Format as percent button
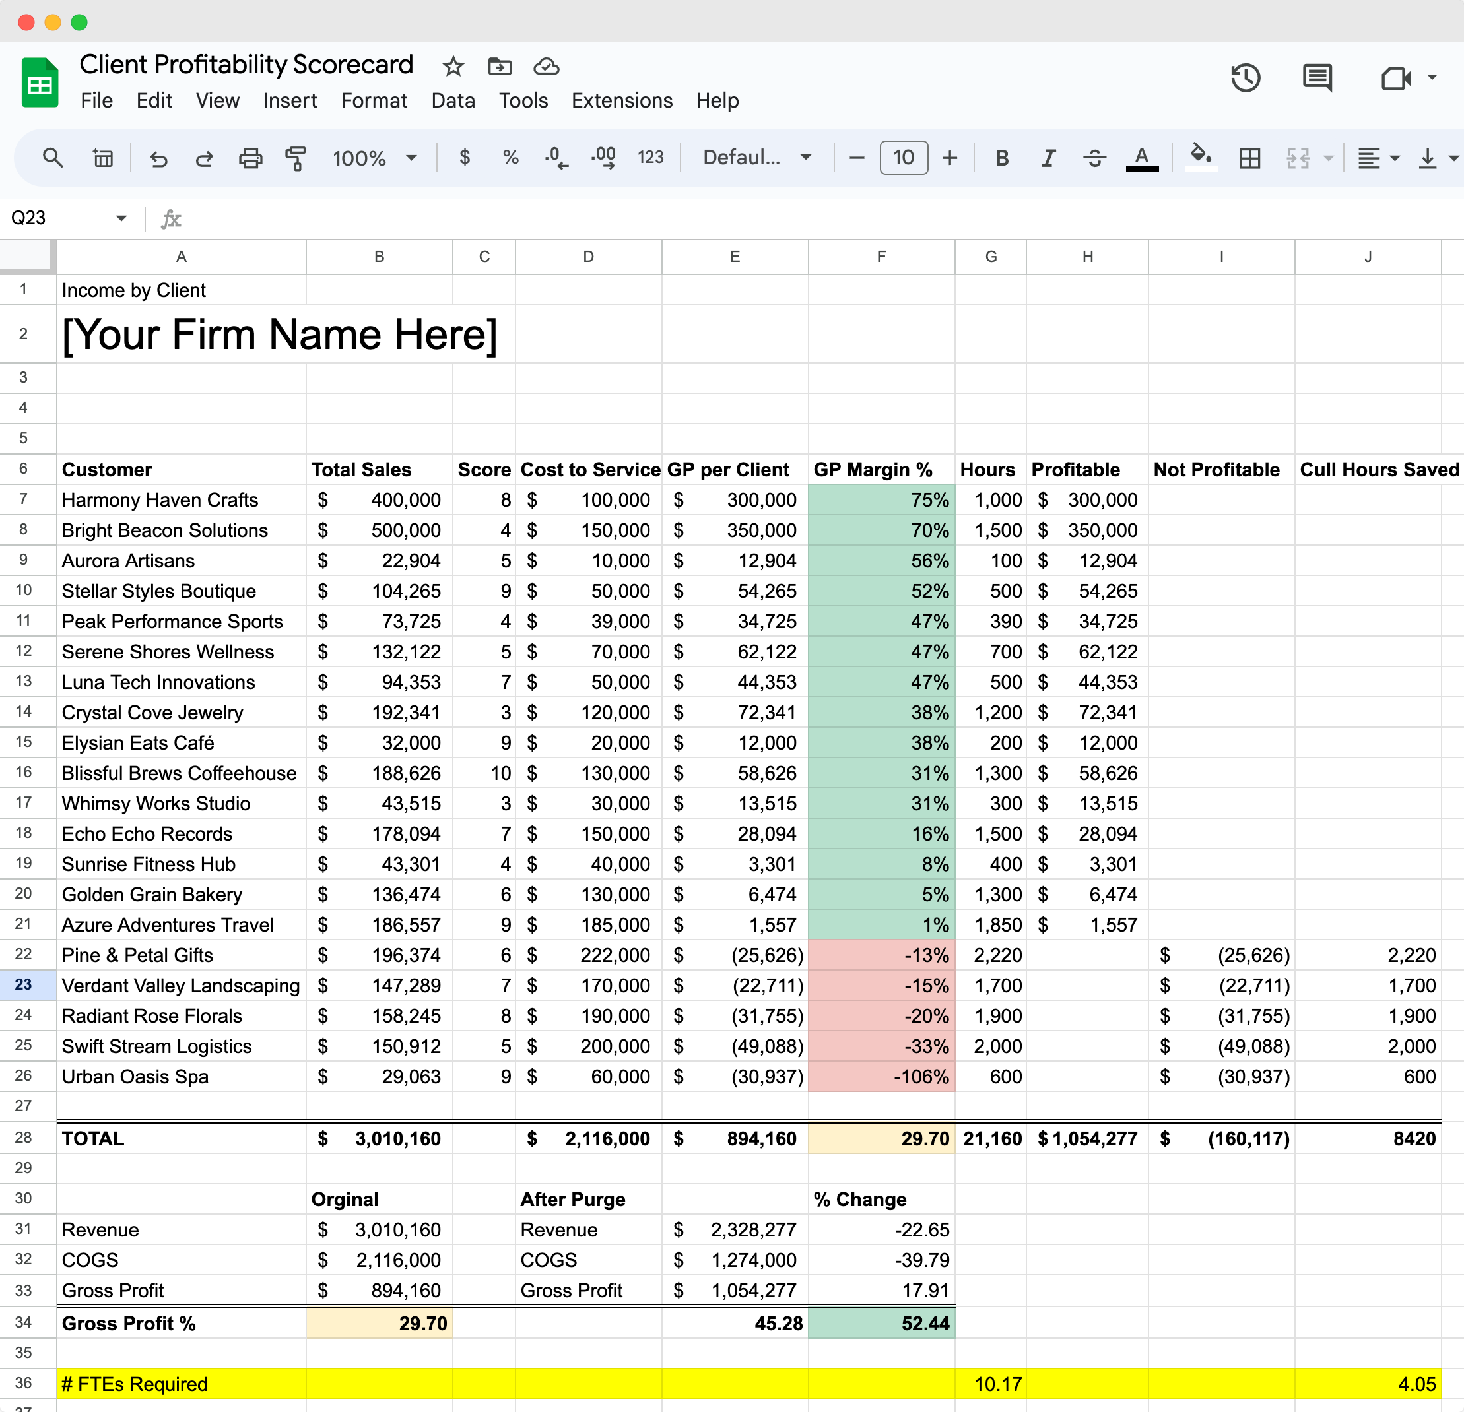 (510, 158)
